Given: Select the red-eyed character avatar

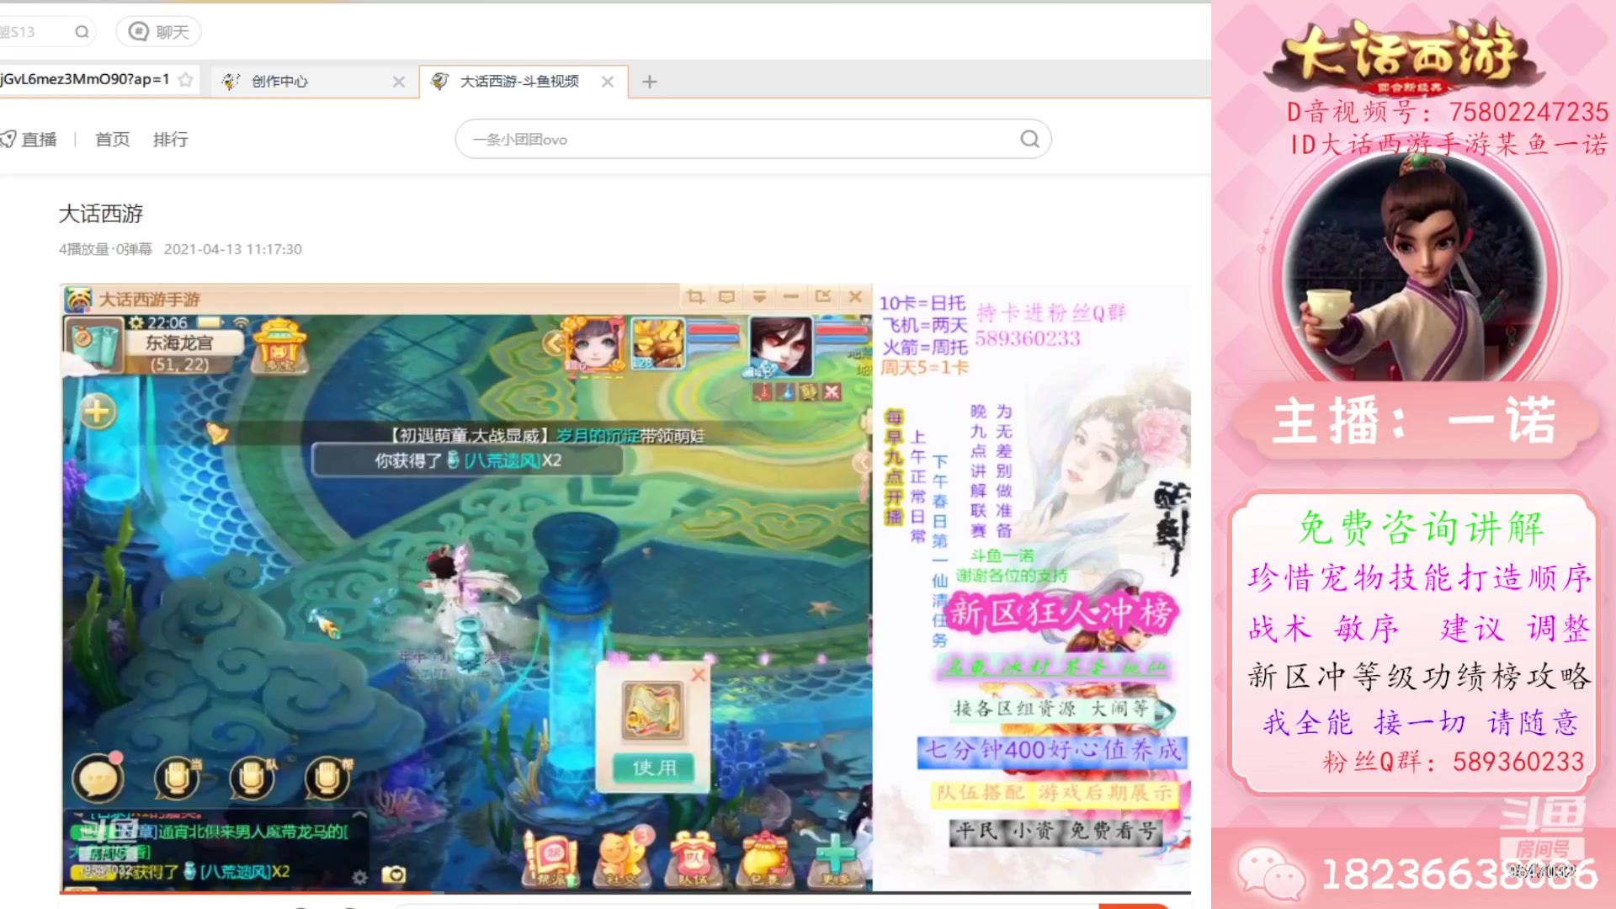Looking at the screenshot, I should point(781,346).
